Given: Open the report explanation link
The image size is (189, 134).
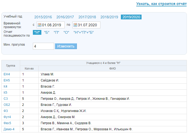Looking at the screenshot, I should pyautogui.click(x=161, y=4).
